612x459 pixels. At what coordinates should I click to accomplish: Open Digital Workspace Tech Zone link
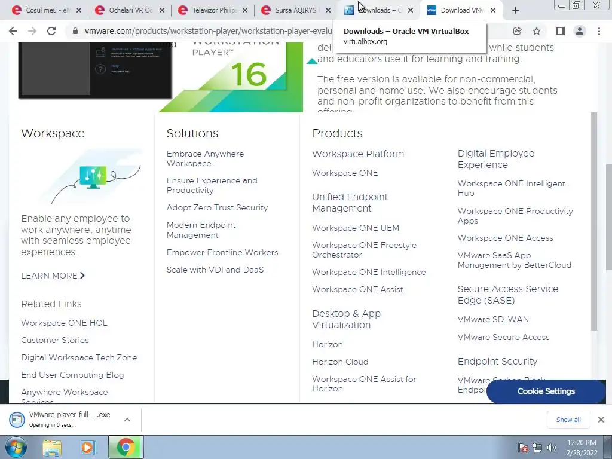click(79, 357)
